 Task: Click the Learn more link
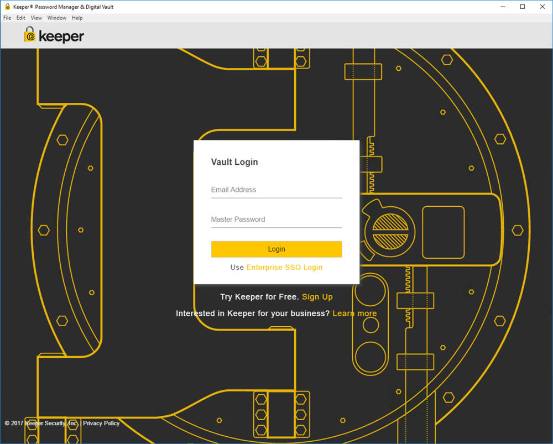point(354,314)
